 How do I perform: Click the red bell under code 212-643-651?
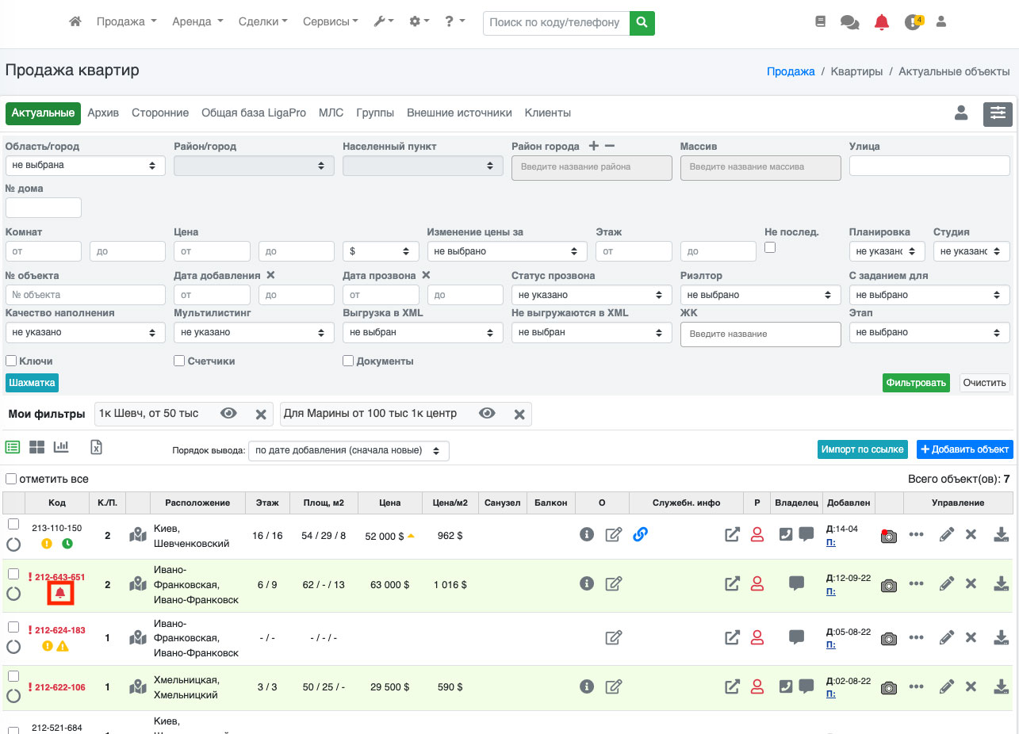[x=60, y=592]
